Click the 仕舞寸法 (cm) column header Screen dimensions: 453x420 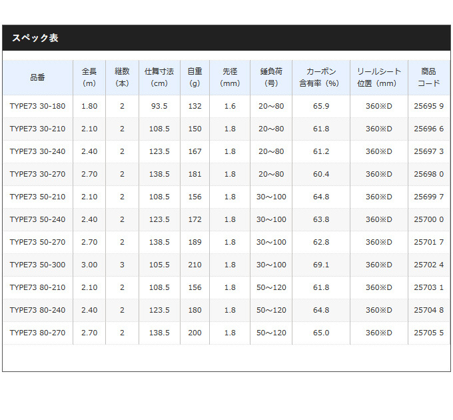click(x=159, y=77)
